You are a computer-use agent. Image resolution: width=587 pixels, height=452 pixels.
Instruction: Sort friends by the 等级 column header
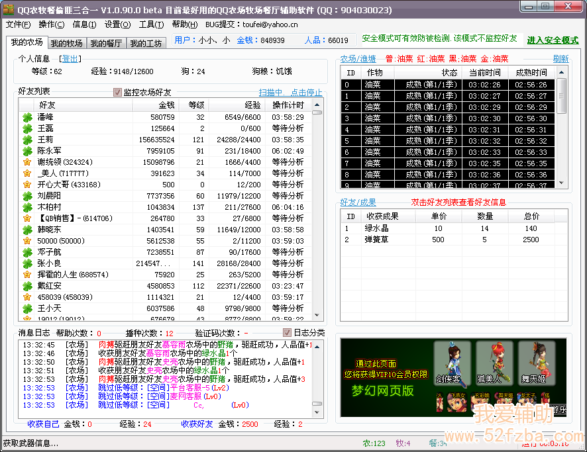tap(194, 105)
